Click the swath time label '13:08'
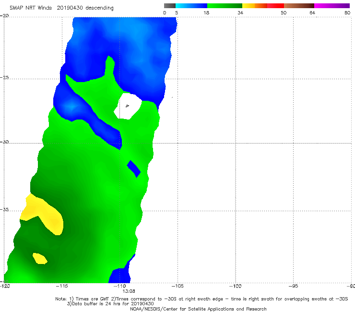The width and height of the screenshot is (355, 312). tap(129, 291)
